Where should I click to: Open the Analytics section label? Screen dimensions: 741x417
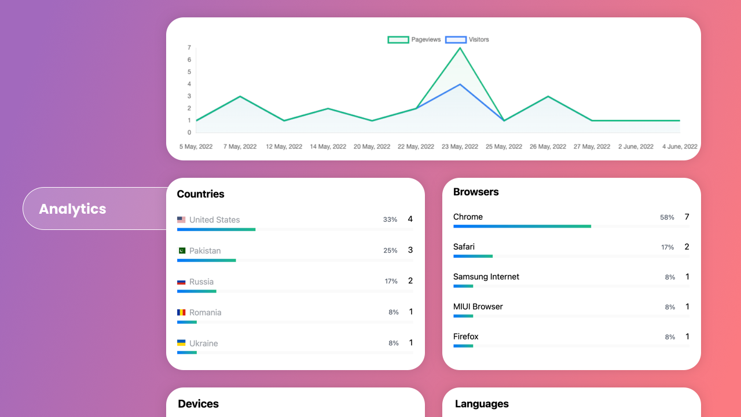pos(73,209)
